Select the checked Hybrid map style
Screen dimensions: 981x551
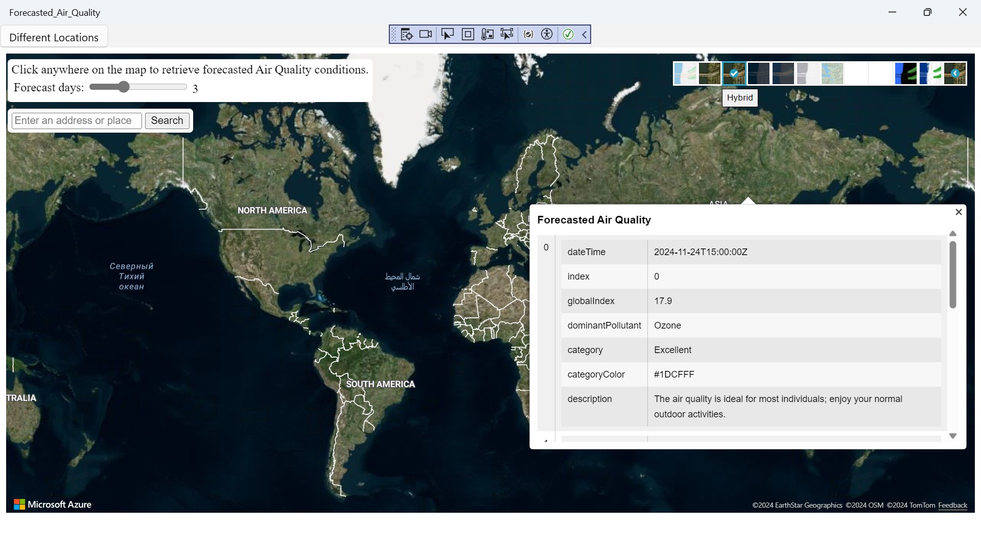pos(734,73)
